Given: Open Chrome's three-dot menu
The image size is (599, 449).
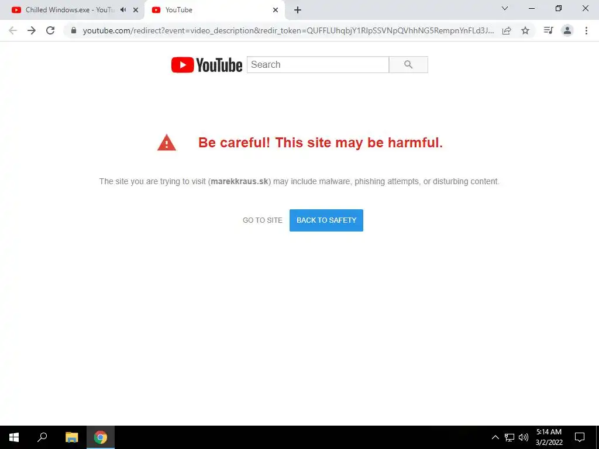Looking at the screenshot, I should 586,30.
